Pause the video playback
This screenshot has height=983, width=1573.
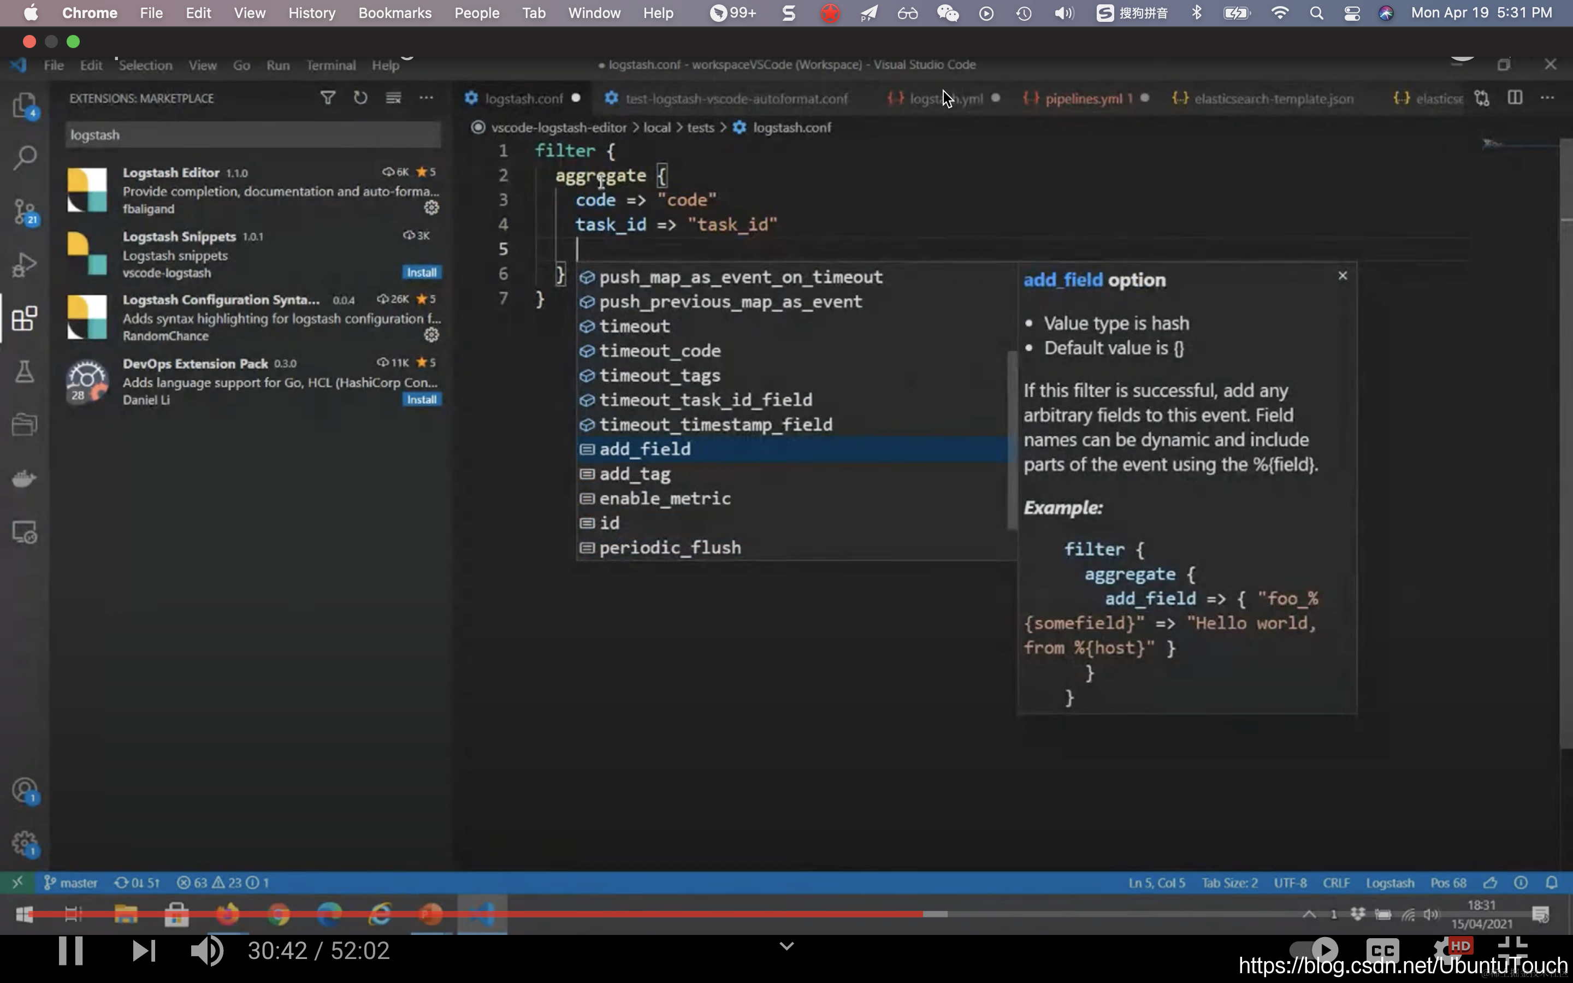[x=70, y=950]
